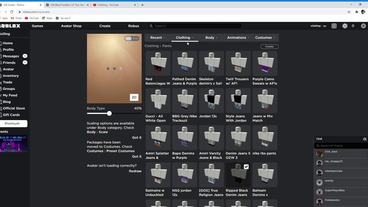Open chat settings gear icon
Viewport: 368px width, 207px height.
365,139
